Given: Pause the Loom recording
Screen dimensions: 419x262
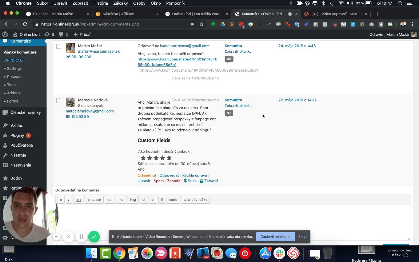Looking at the screenshot, I should [81, 236].
